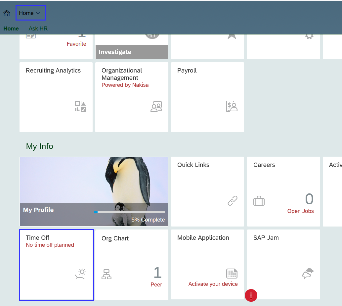Open the Quick Links tile title

click(193, 165)
